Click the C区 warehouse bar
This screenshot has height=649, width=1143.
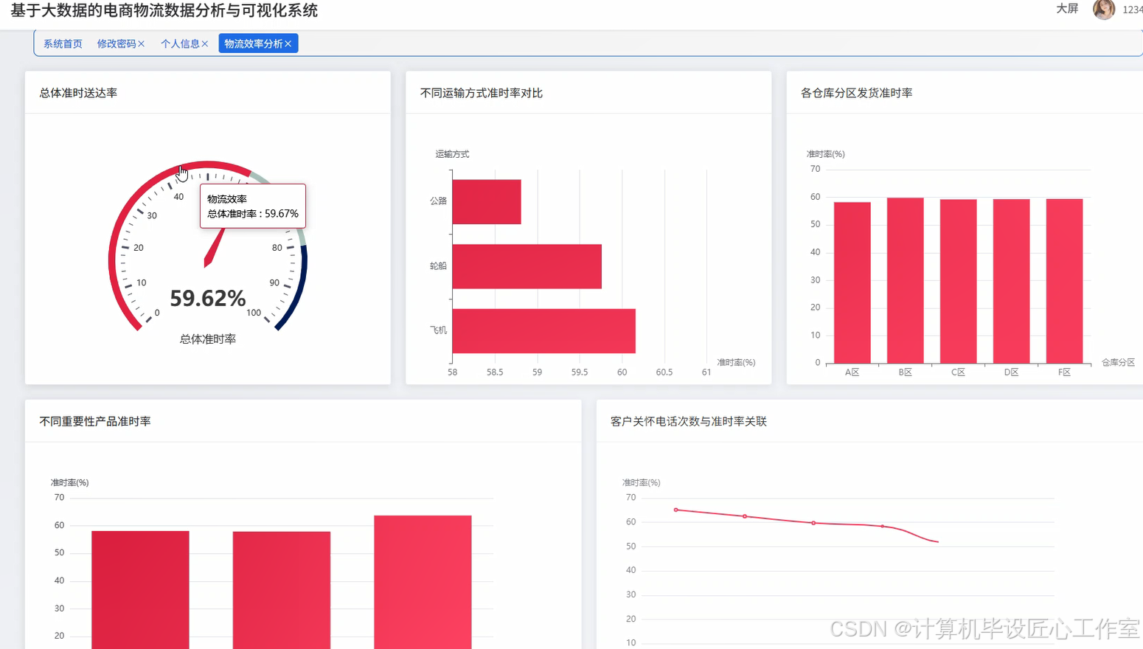pos(958,282)
